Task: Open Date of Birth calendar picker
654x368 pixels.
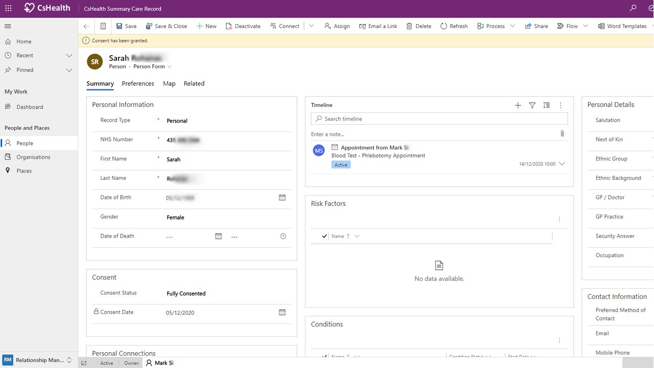Action: [x=282, y=198]
